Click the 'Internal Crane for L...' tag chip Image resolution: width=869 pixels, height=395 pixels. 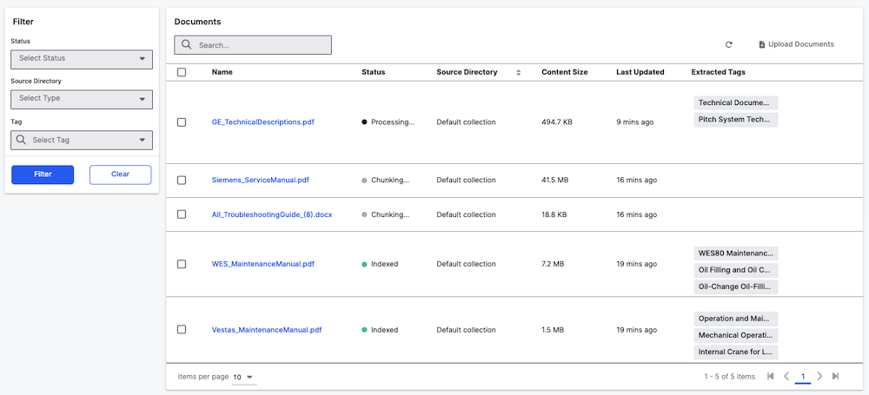coord(736,352)
